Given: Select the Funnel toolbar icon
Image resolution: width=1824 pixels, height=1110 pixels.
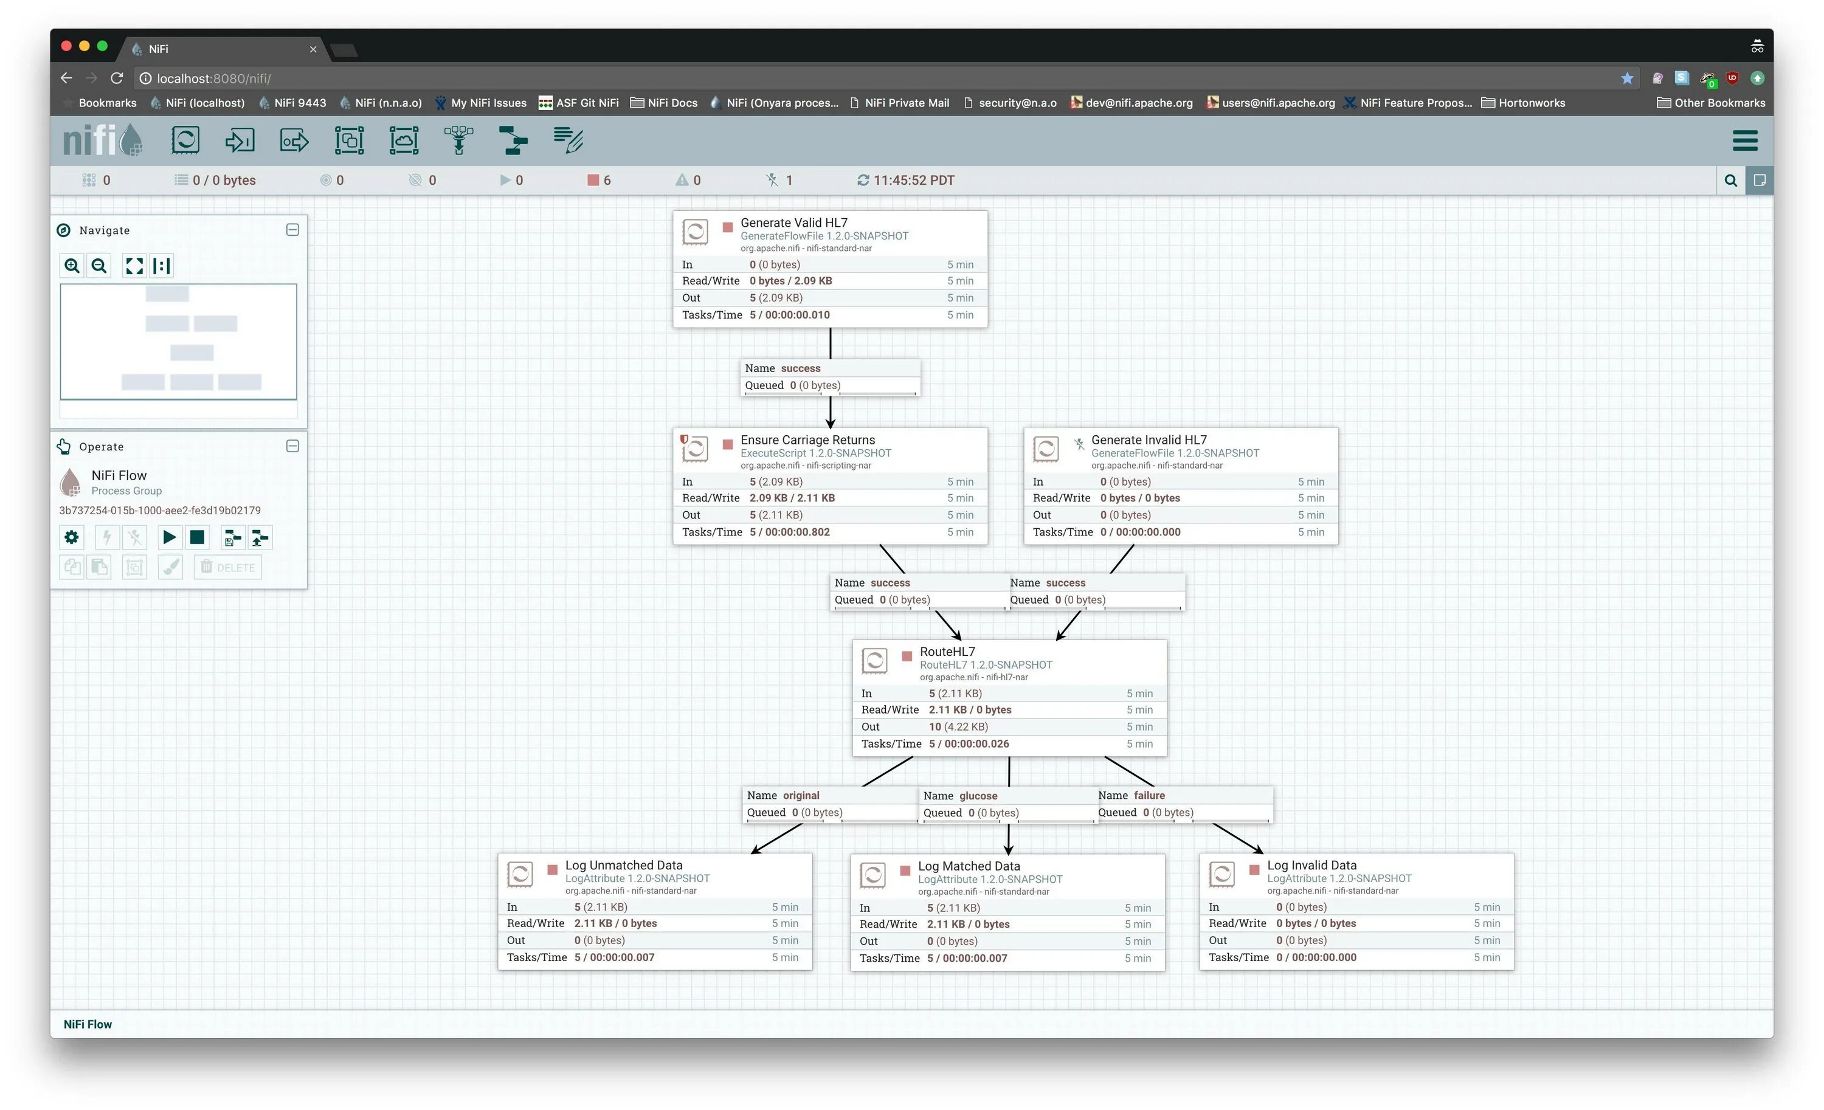Looking at the screenshot, I should pos(458,140).
